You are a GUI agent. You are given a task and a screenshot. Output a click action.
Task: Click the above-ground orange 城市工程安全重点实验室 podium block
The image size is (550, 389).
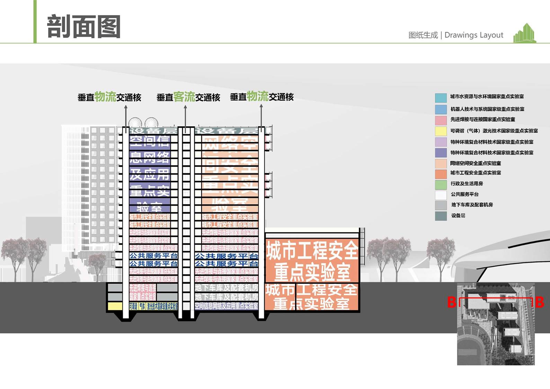click(312, 260)
